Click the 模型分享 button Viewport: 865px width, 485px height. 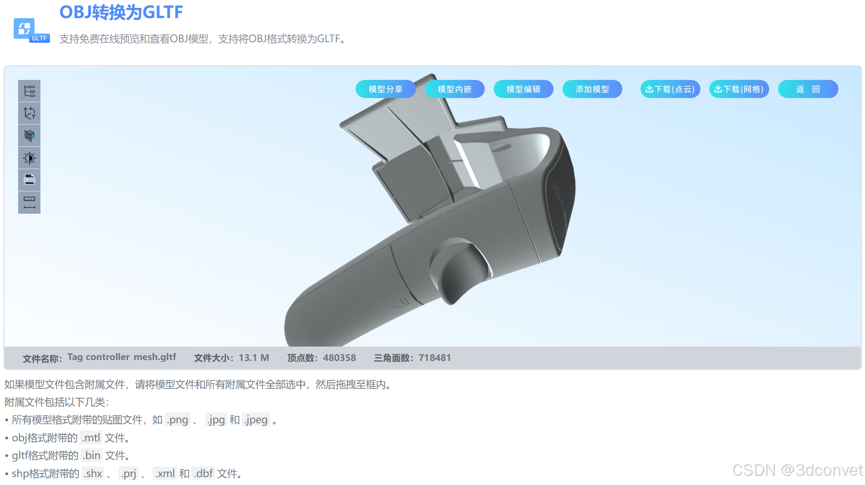click(x=385, y=89)
